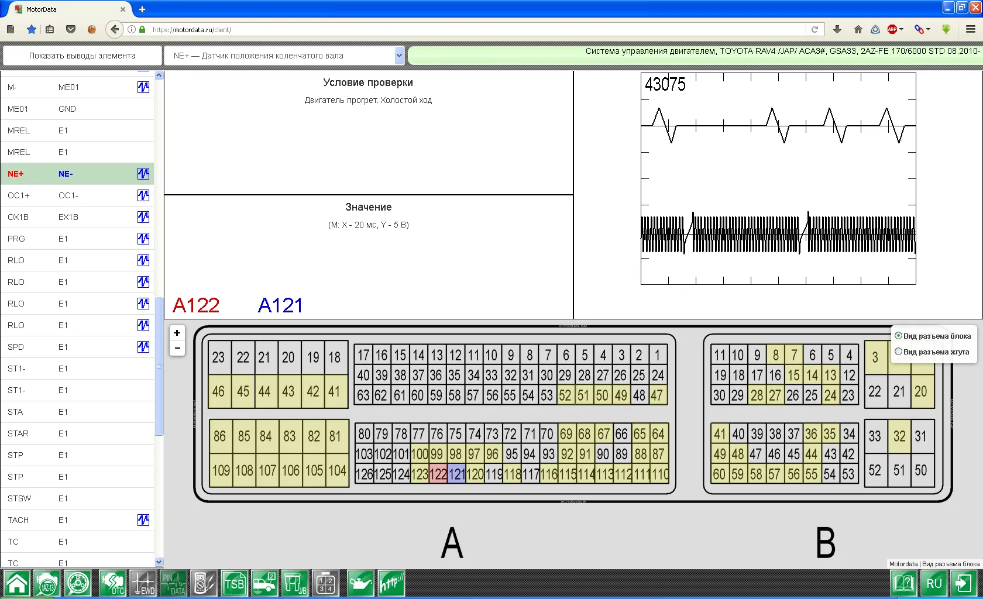Select 'Вид разъема жгута' radio button
This screenshot has width=983, height=599.
tap(898, 352)
